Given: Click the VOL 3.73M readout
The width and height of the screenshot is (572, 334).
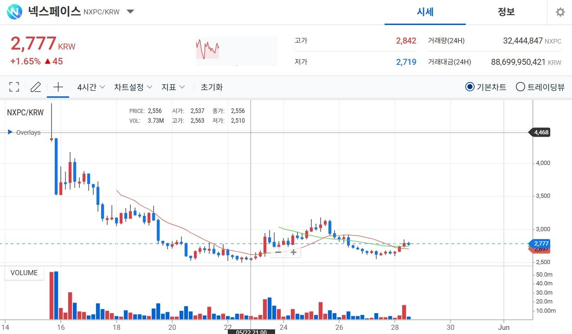Looking at the screenshot, I should tap(146, 120).
